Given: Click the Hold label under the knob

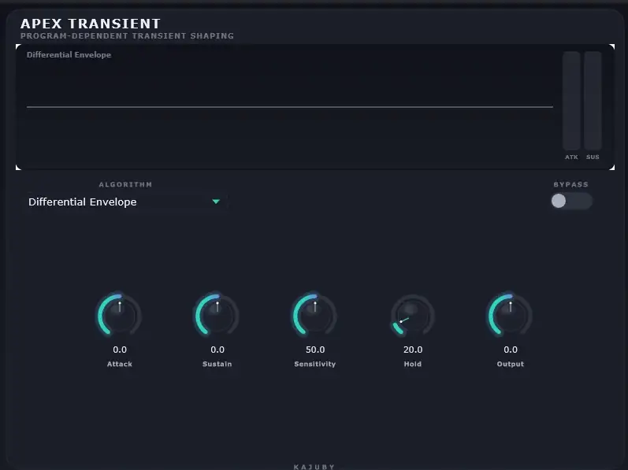Looking at the screenshot, I should (x=413, y=364).
